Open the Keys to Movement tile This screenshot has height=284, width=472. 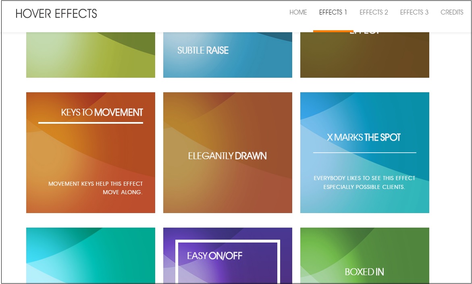[91, 153]
